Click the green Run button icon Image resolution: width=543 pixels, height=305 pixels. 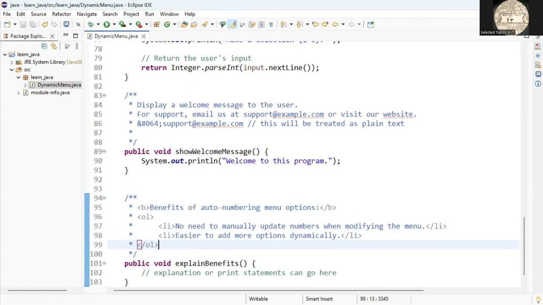[106, 24]
